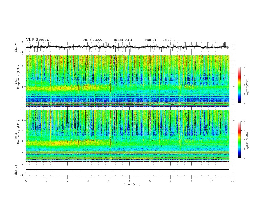This screenshot has width=262, height=203.
Task: Pick the ch.1 spectrogram color scale bar
Action: click(x=239, y=85)
